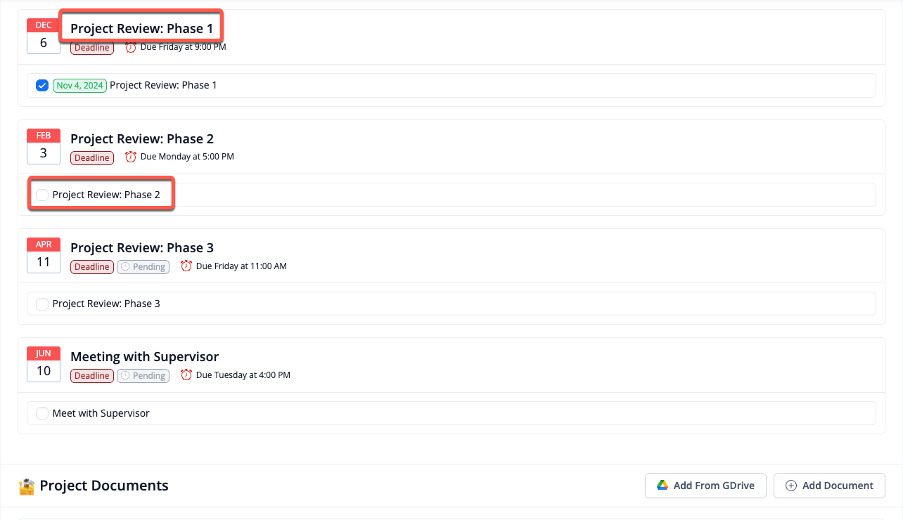The width and height of the screenshot is (903, 520).
Task: Check the Project Review: Phase 2 checkbox
Action: pos(42,195)
